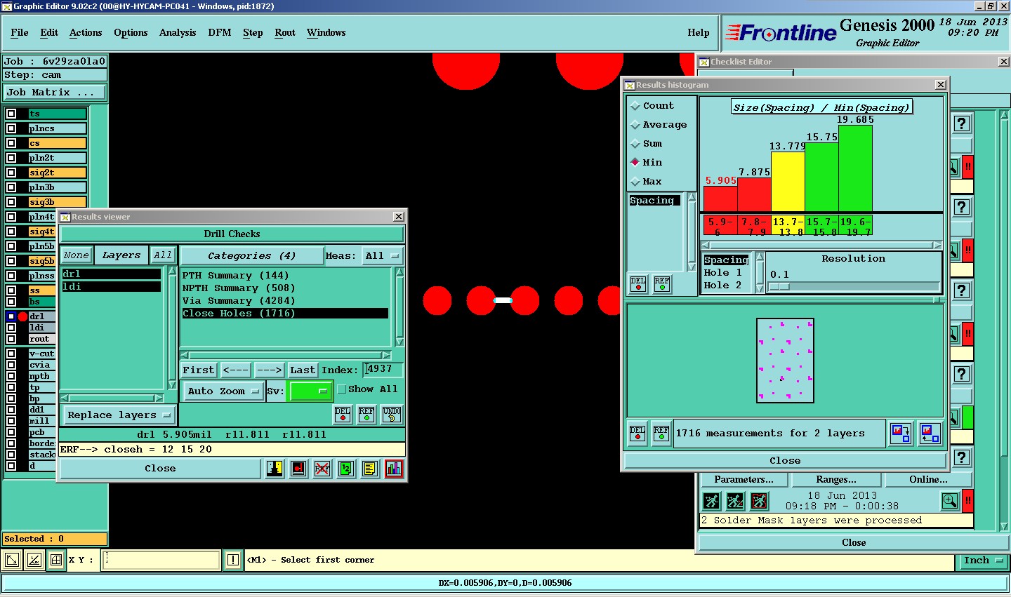Click magnifier zoom icon in Checklist Editor

tap(950, 501)
